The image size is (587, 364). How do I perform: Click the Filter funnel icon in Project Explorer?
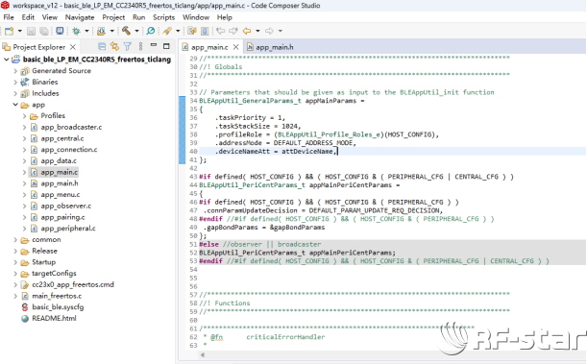[127, 46]
